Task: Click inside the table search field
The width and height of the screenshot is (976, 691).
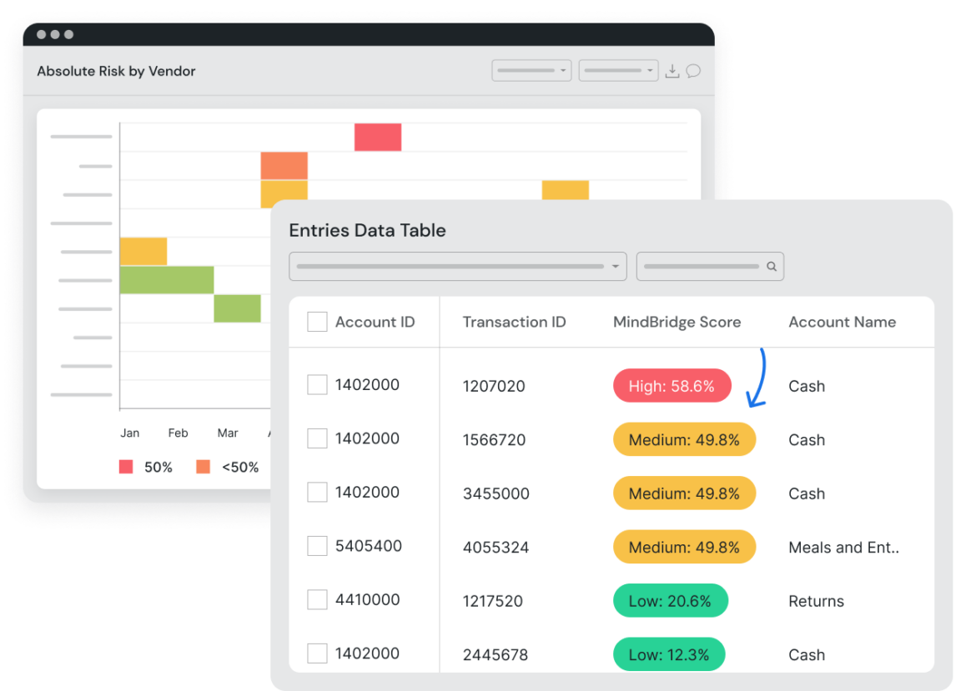Action: (701, 266)
